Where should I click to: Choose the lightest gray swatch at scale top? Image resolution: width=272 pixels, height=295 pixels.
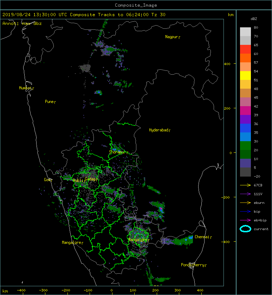coord(245,32)
